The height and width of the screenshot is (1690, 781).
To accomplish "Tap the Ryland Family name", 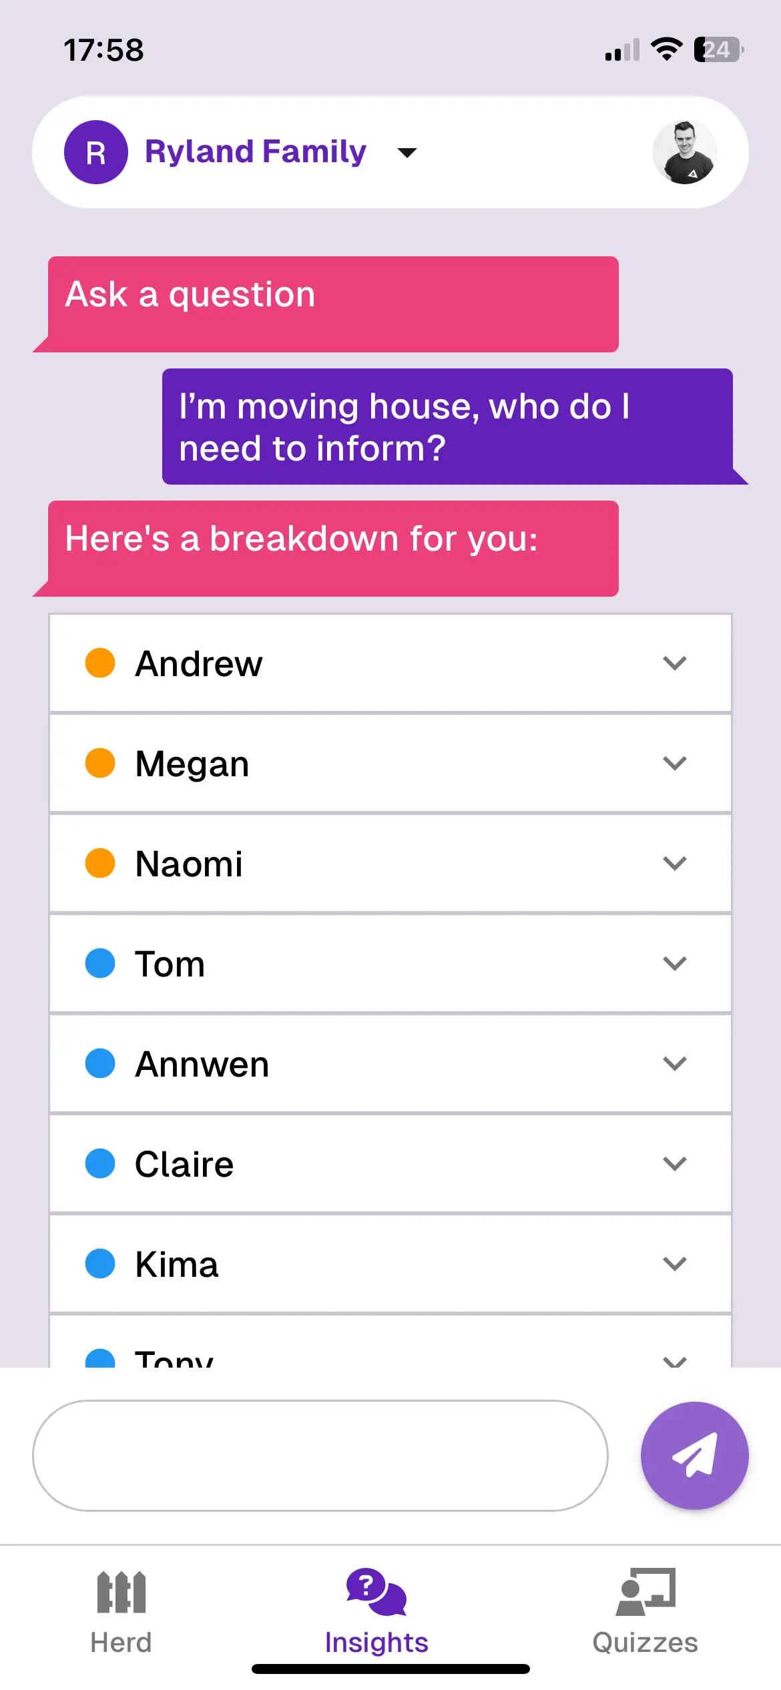I will [x=256, y=152].
